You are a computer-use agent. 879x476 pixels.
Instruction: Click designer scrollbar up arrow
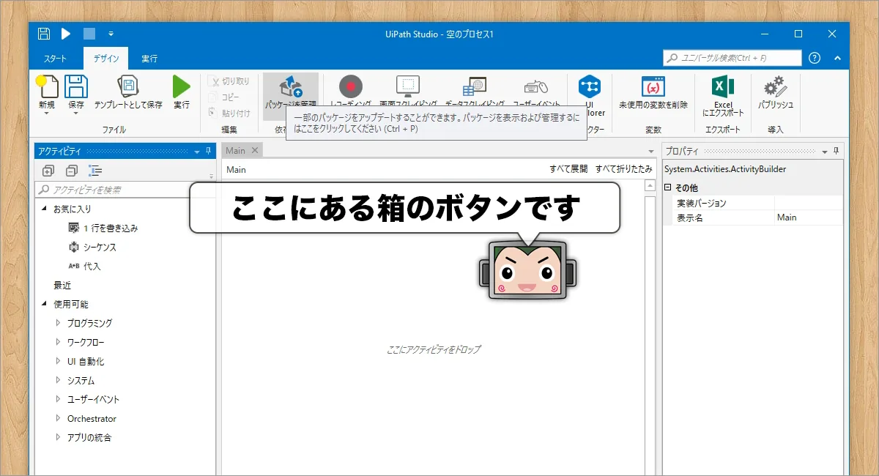(x=650, y=187)
